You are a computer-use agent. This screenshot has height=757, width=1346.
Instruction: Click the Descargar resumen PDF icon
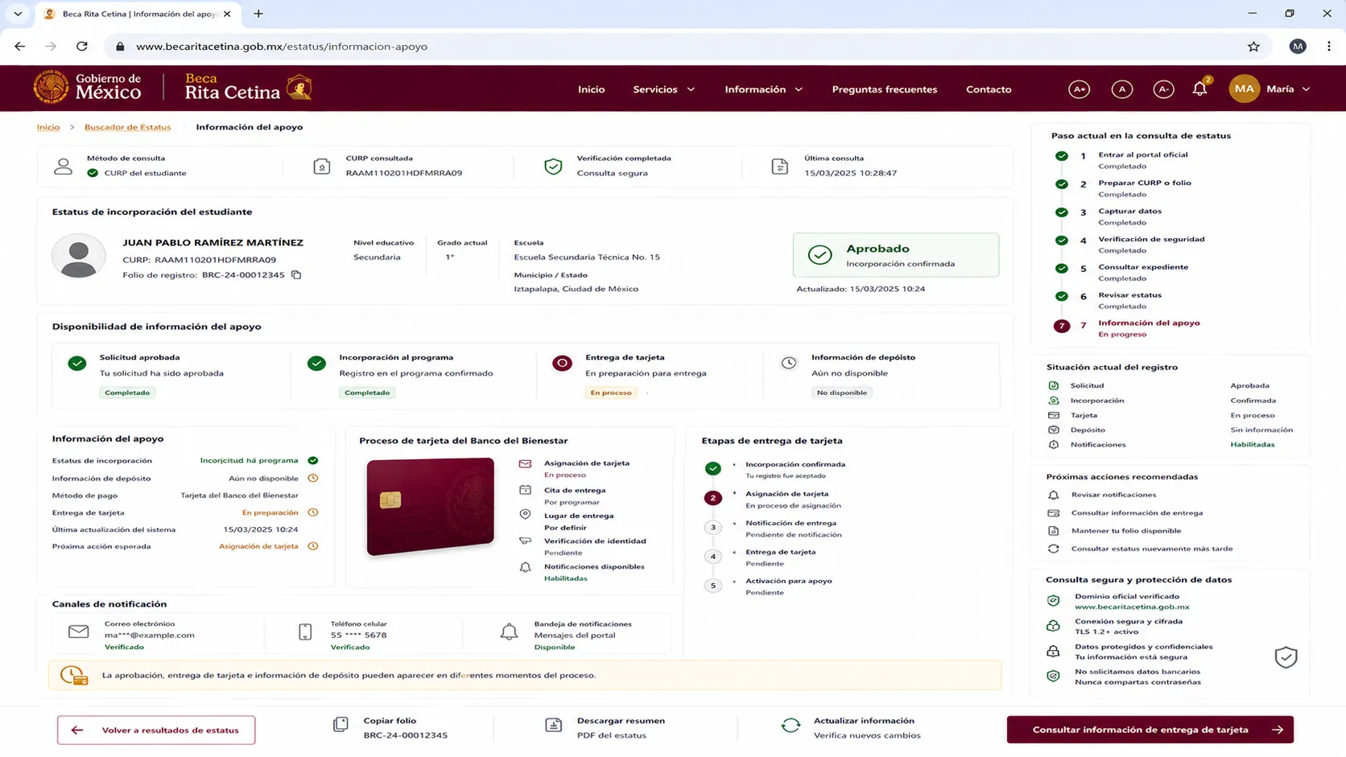(554, 725)
